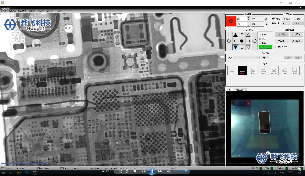Switch to the second tab above camera view
The height and width of the screenshot is (176, 305).
(x=241, y=90)
